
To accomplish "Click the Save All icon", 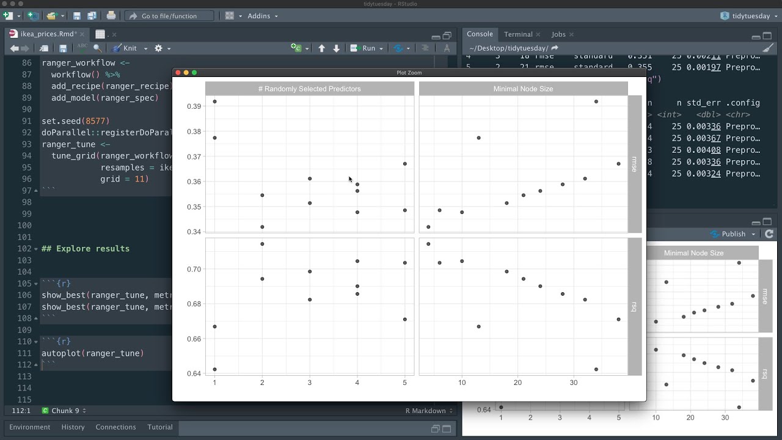I will (x=92, y=15).
